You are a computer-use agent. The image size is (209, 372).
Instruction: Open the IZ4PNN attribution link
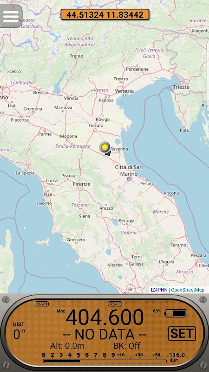tap(159, 290)
